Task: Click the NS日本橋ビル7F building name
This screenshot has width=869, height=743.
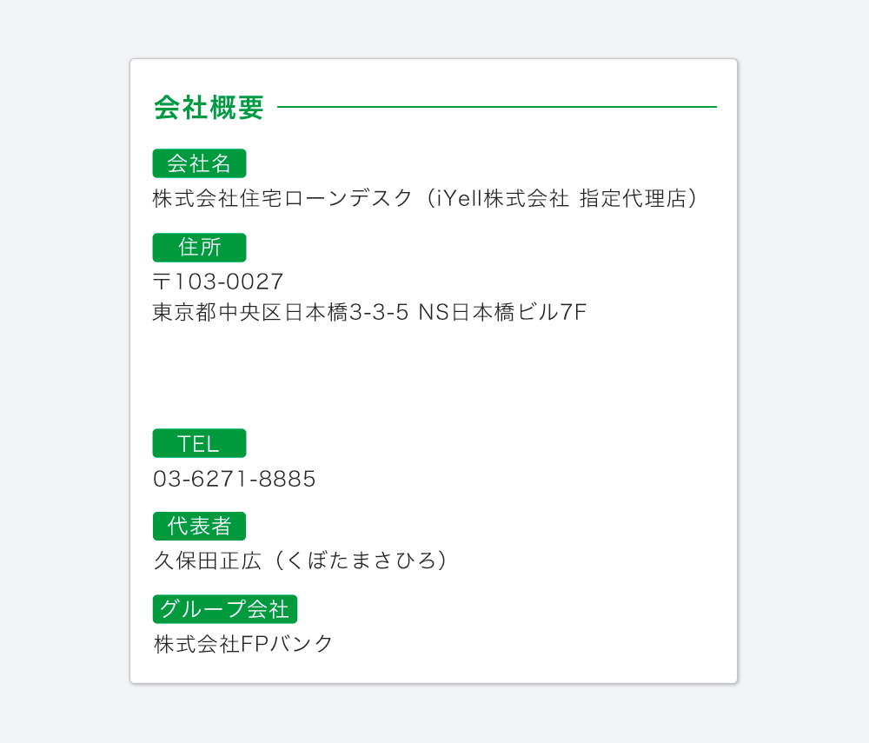Action: (x=503, y=312)
